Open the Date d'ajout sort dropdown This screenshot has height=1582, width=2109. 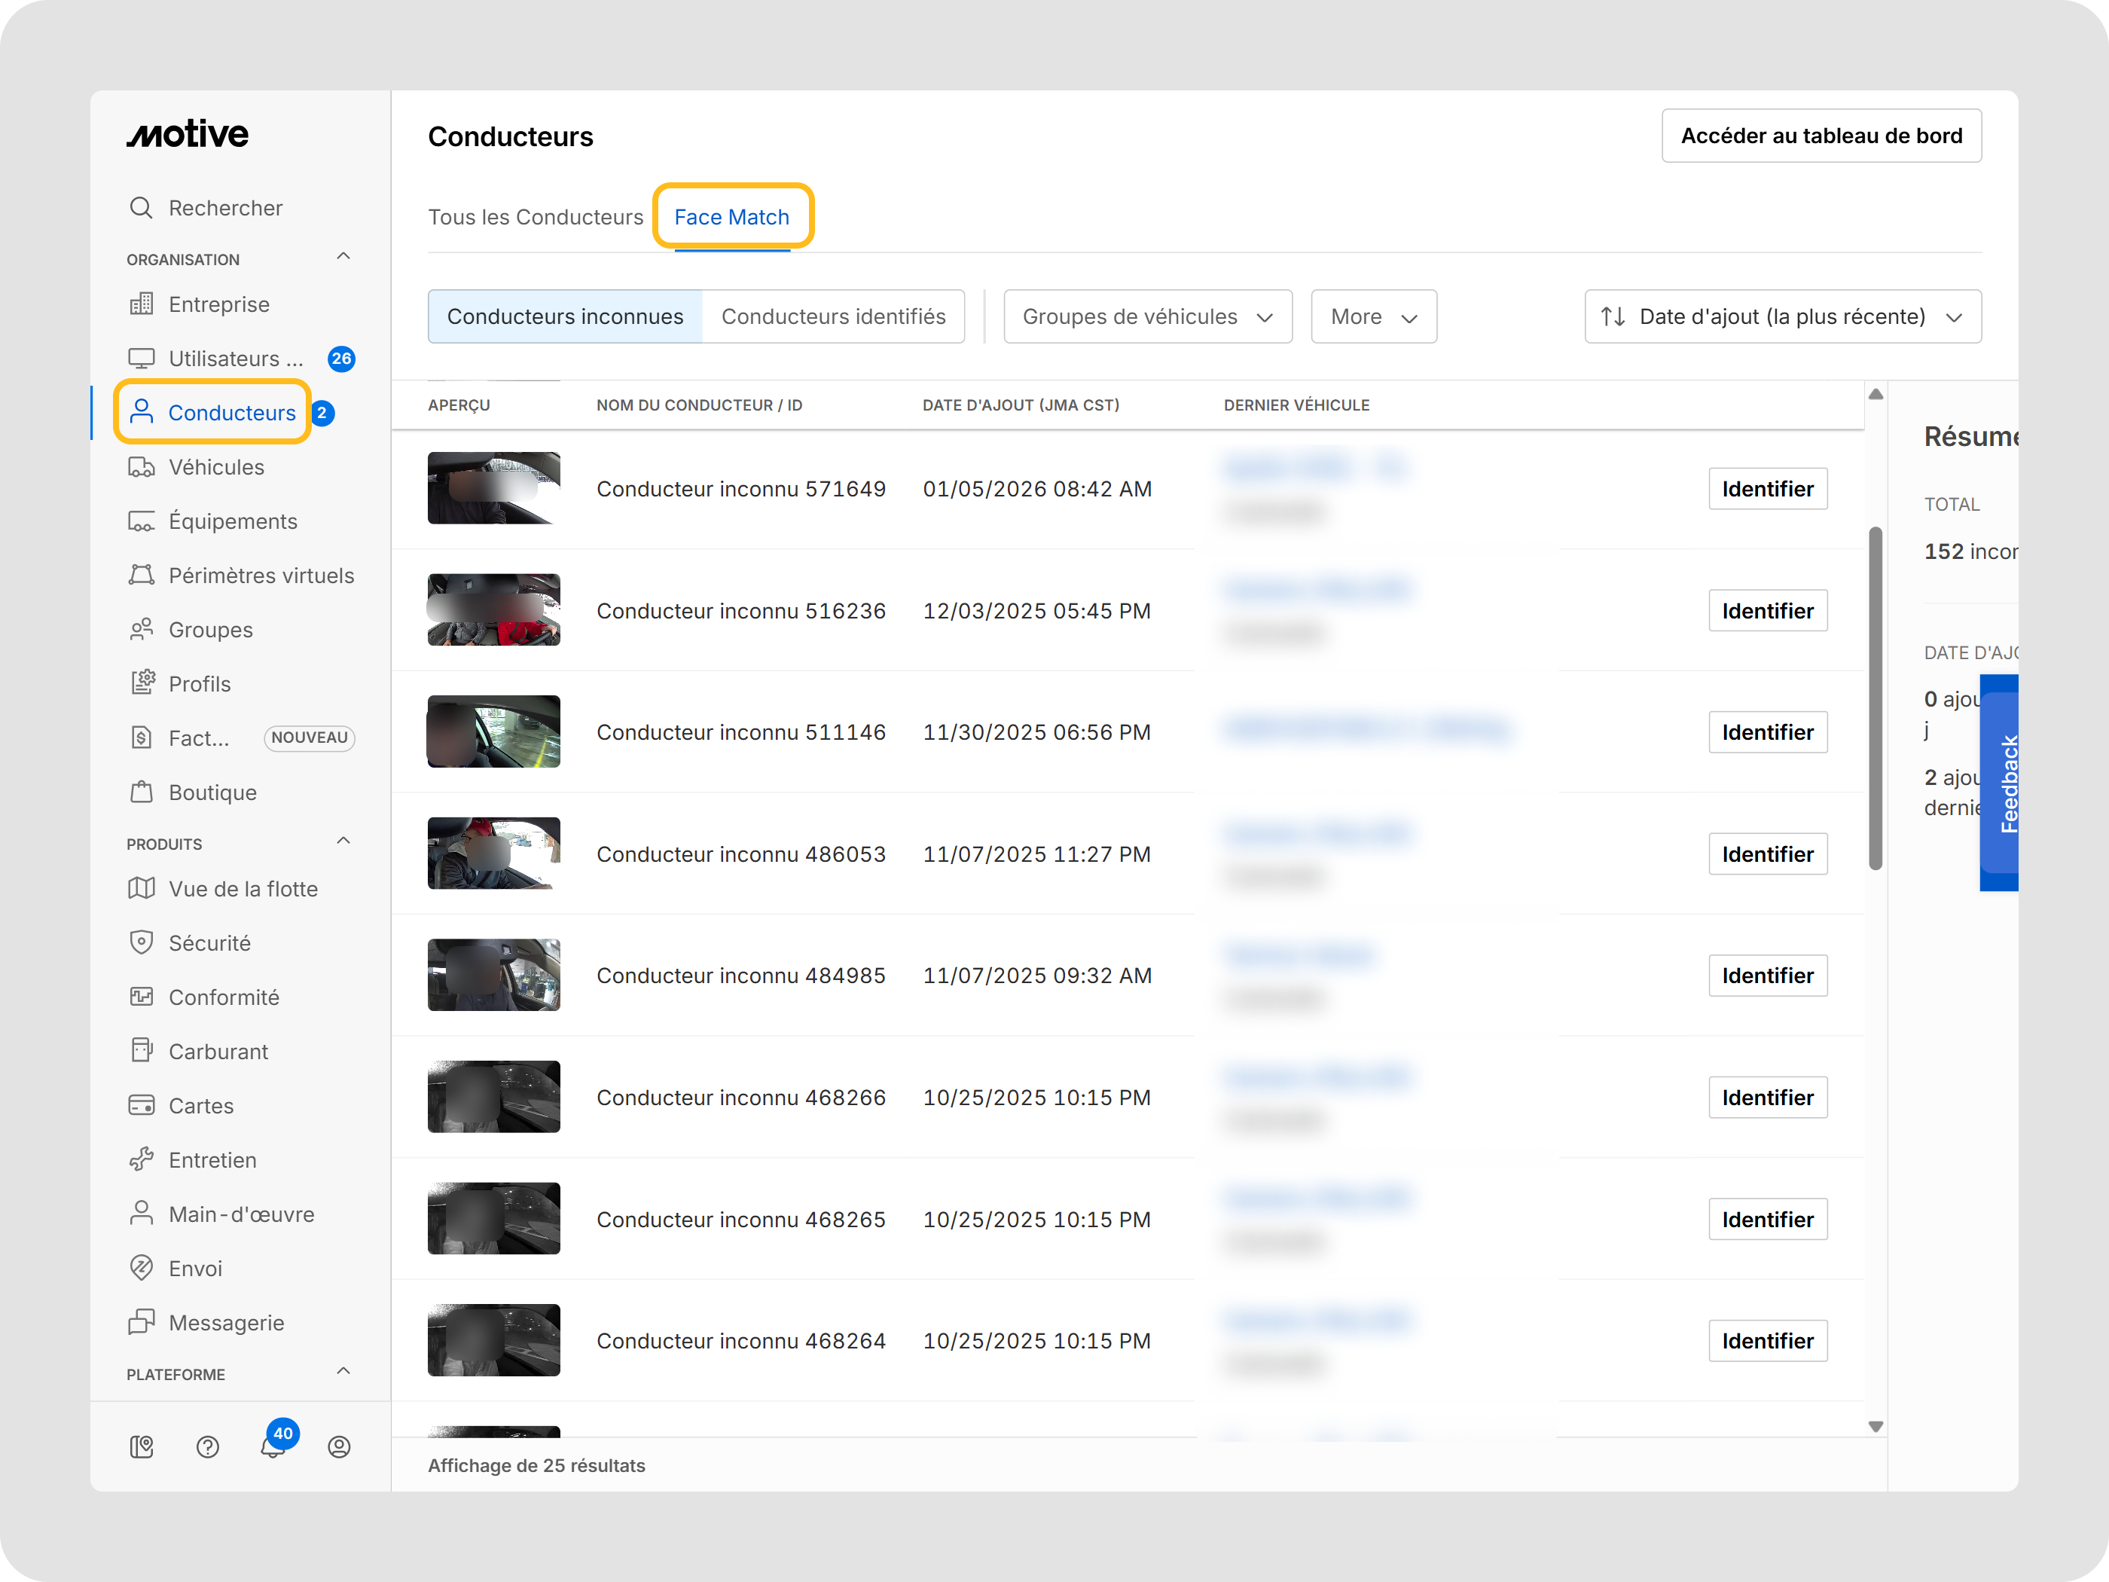[x=1781, y=316]
